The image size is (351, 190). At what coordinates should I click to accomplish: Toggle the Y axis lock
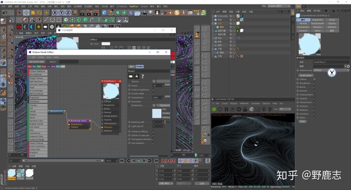click(61, 13)
